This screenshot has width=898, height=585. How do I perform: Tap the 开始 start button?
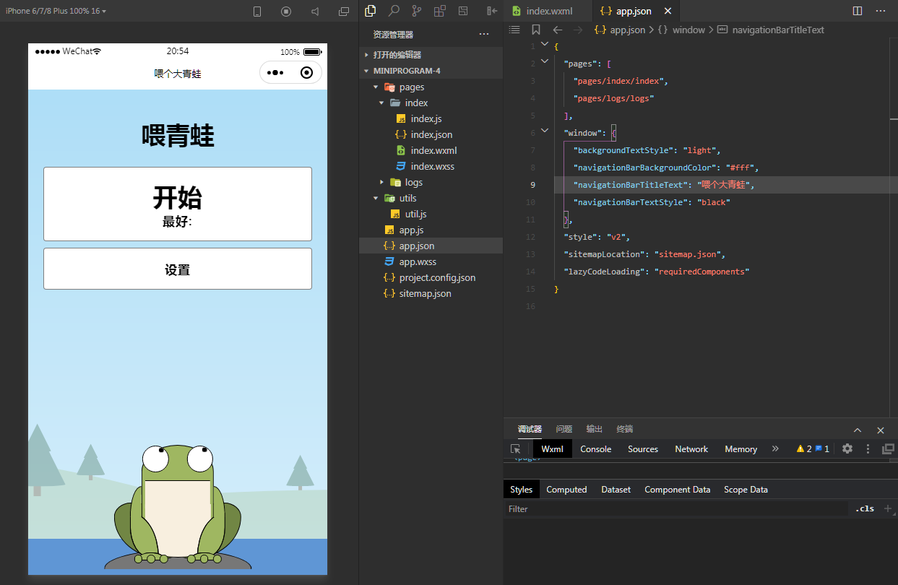(x=178, y=203)
